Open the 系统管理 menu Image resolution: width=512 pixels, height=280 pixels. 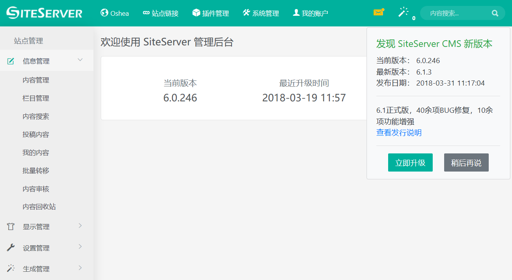point(261,13)
